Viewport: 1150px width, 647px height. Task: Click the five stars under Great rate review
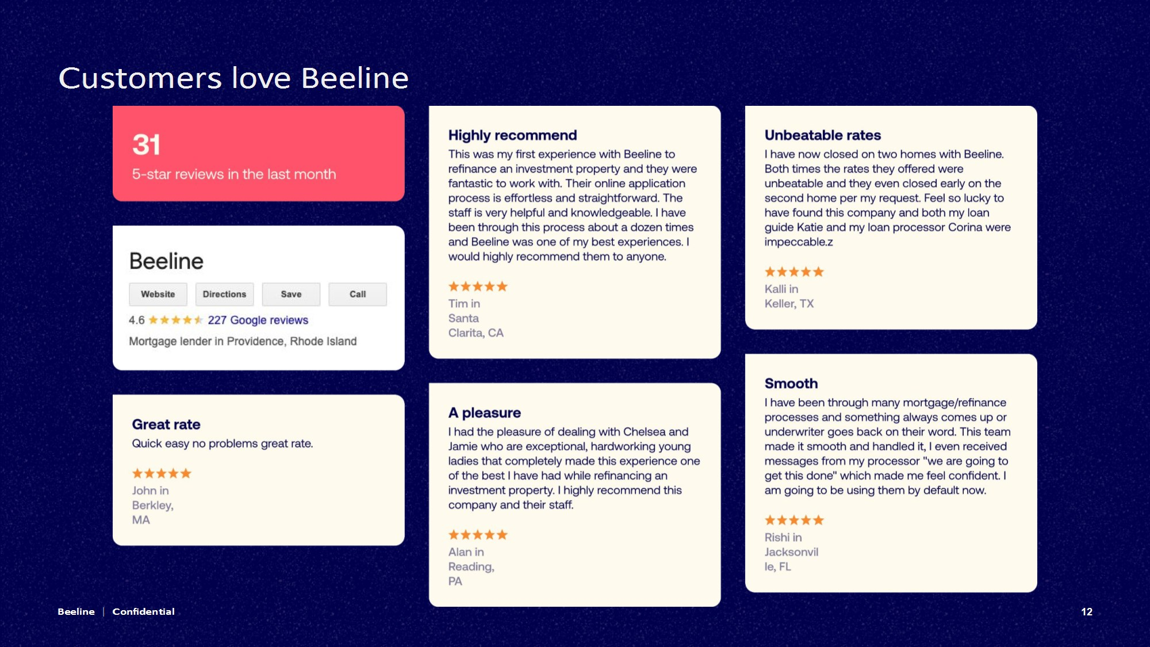162,473
